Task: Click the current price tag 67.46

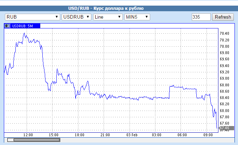Action: click(x=224, y=128)
